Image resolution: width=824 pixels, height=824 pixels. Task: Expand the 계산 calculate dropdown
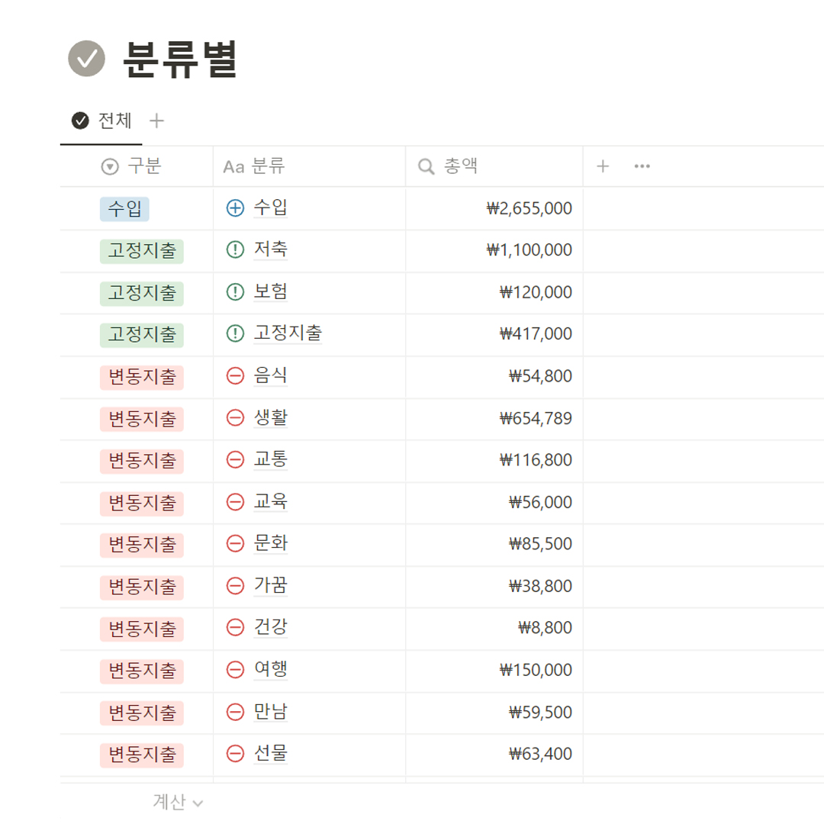coord(178,802)
